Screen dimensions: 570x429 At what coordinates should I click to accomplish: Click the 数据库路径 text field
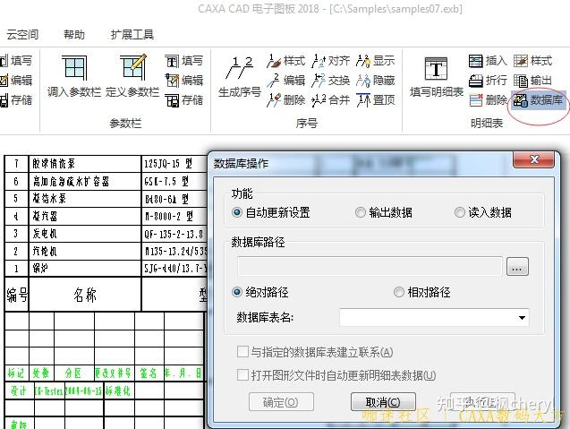[x=370, y=266]
